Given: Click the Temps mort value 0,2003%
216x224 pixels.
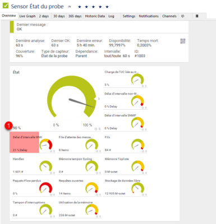Looking at the screenshot, I should pos(144,45).
